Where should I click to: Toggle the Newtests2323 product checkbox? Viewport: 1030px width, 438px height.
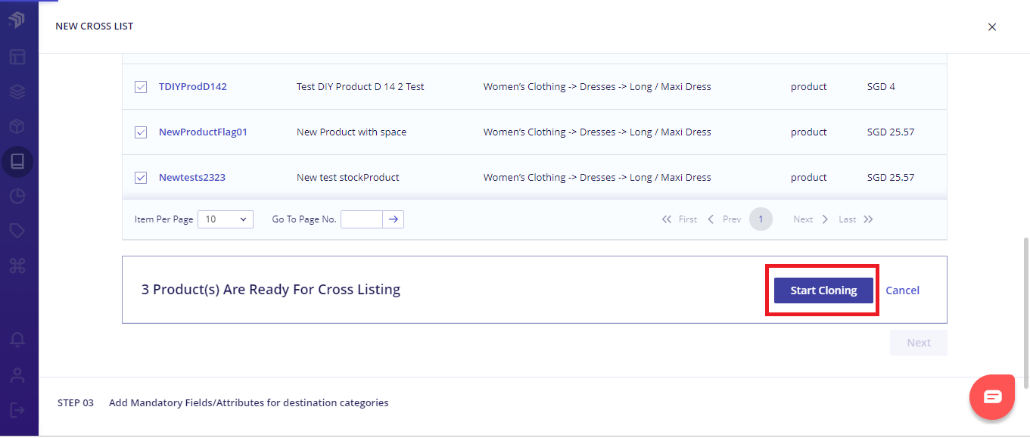[141, 178]
